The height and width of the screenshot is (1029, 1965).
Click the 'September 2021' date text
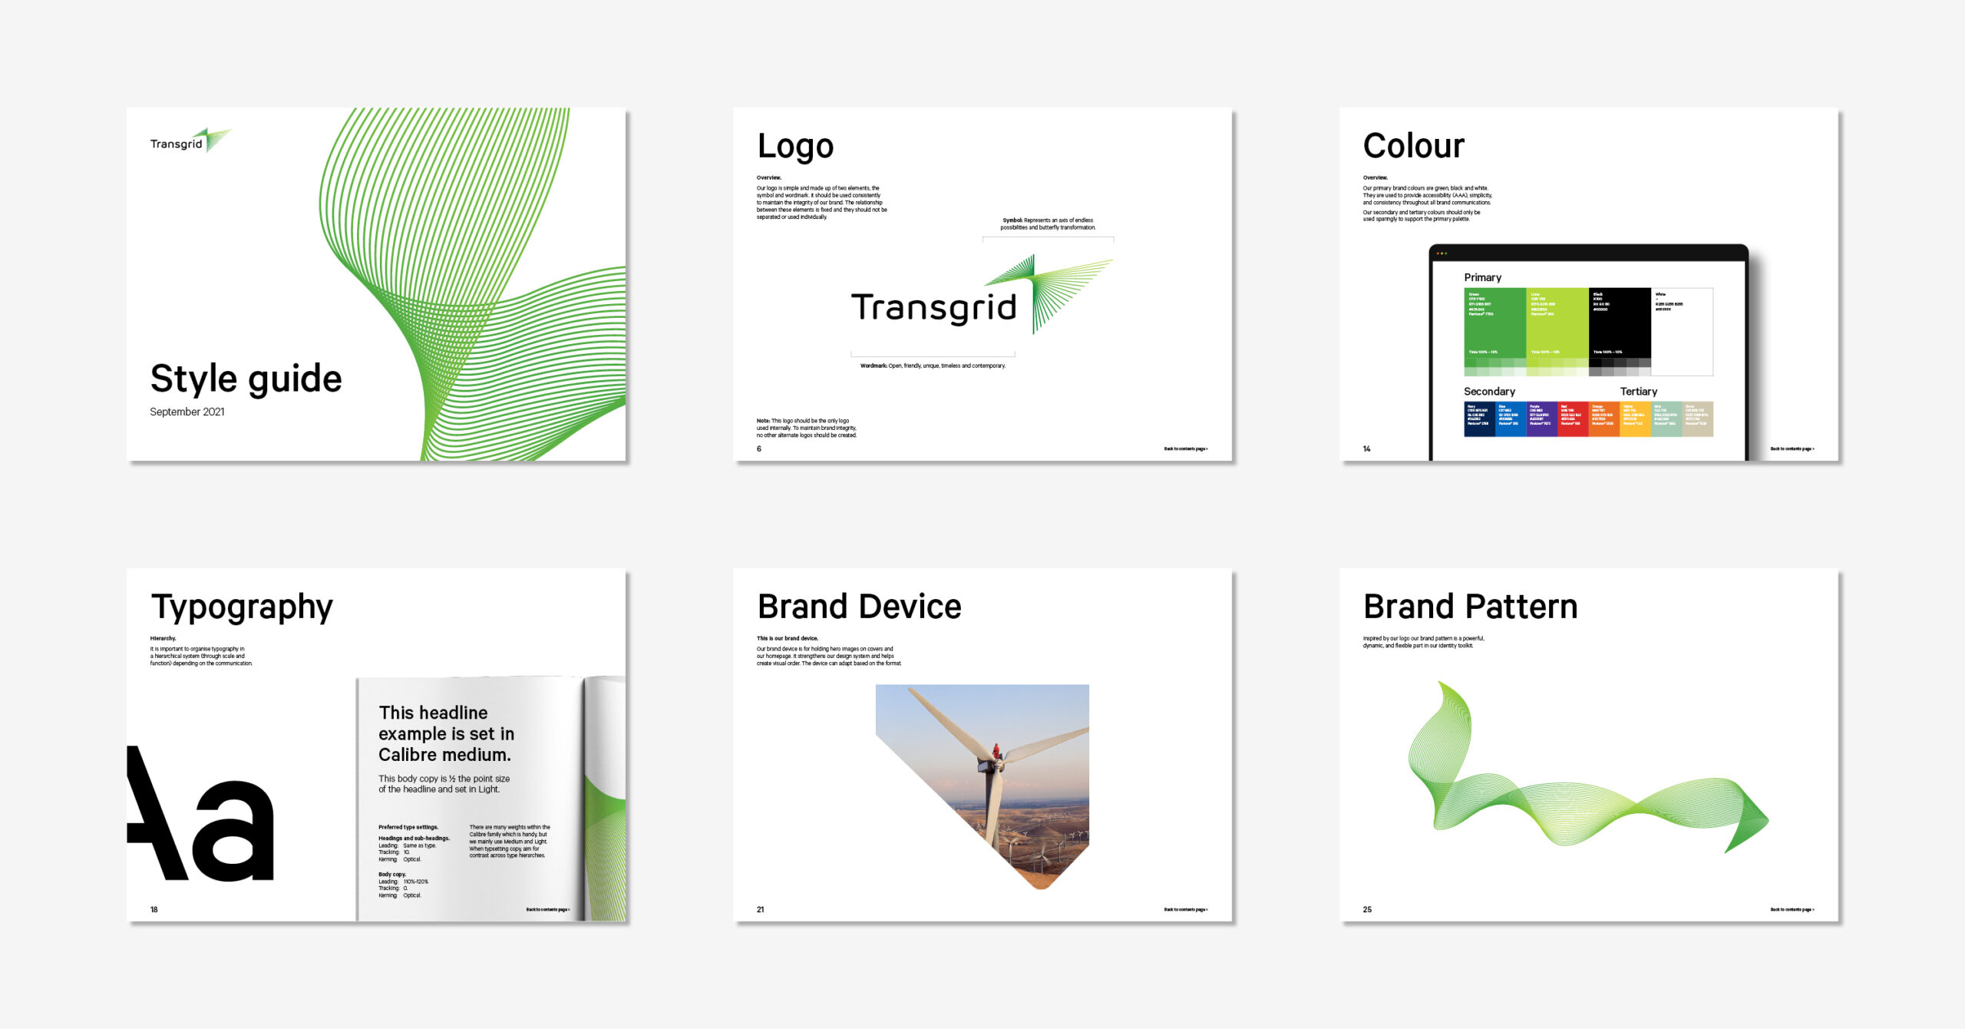(187, 412)
